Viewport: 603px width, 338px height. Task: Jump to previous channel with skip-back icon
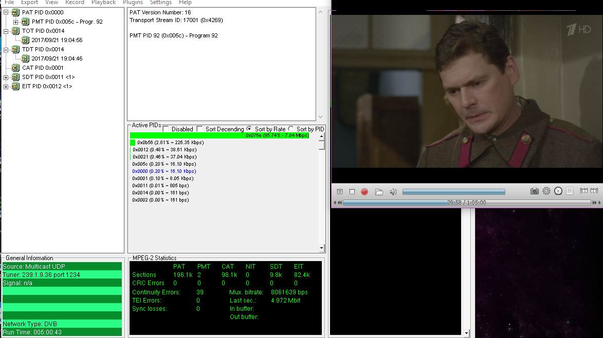pos(584,191)
